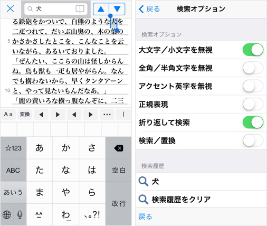Tap the か kana key

coord(66,148)
